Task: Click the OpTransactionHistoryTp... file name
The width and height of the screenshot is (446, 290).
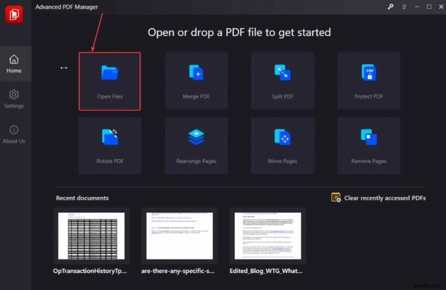Action: pos(90,271)
